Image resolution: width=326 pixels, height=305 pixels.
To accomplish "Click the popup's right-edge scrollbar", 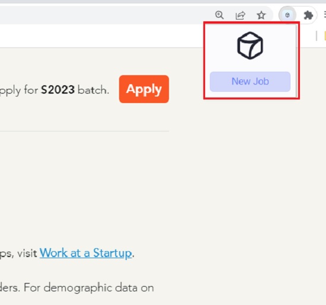I will 296,60.
